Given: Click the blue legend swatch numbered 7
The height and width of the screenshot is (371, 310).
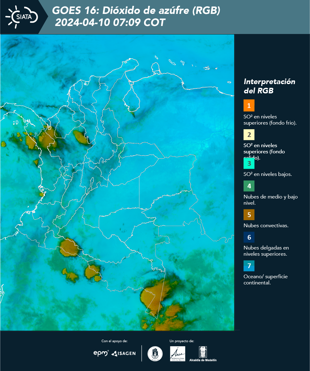Looking at the screenshot, I should point(249,266).
